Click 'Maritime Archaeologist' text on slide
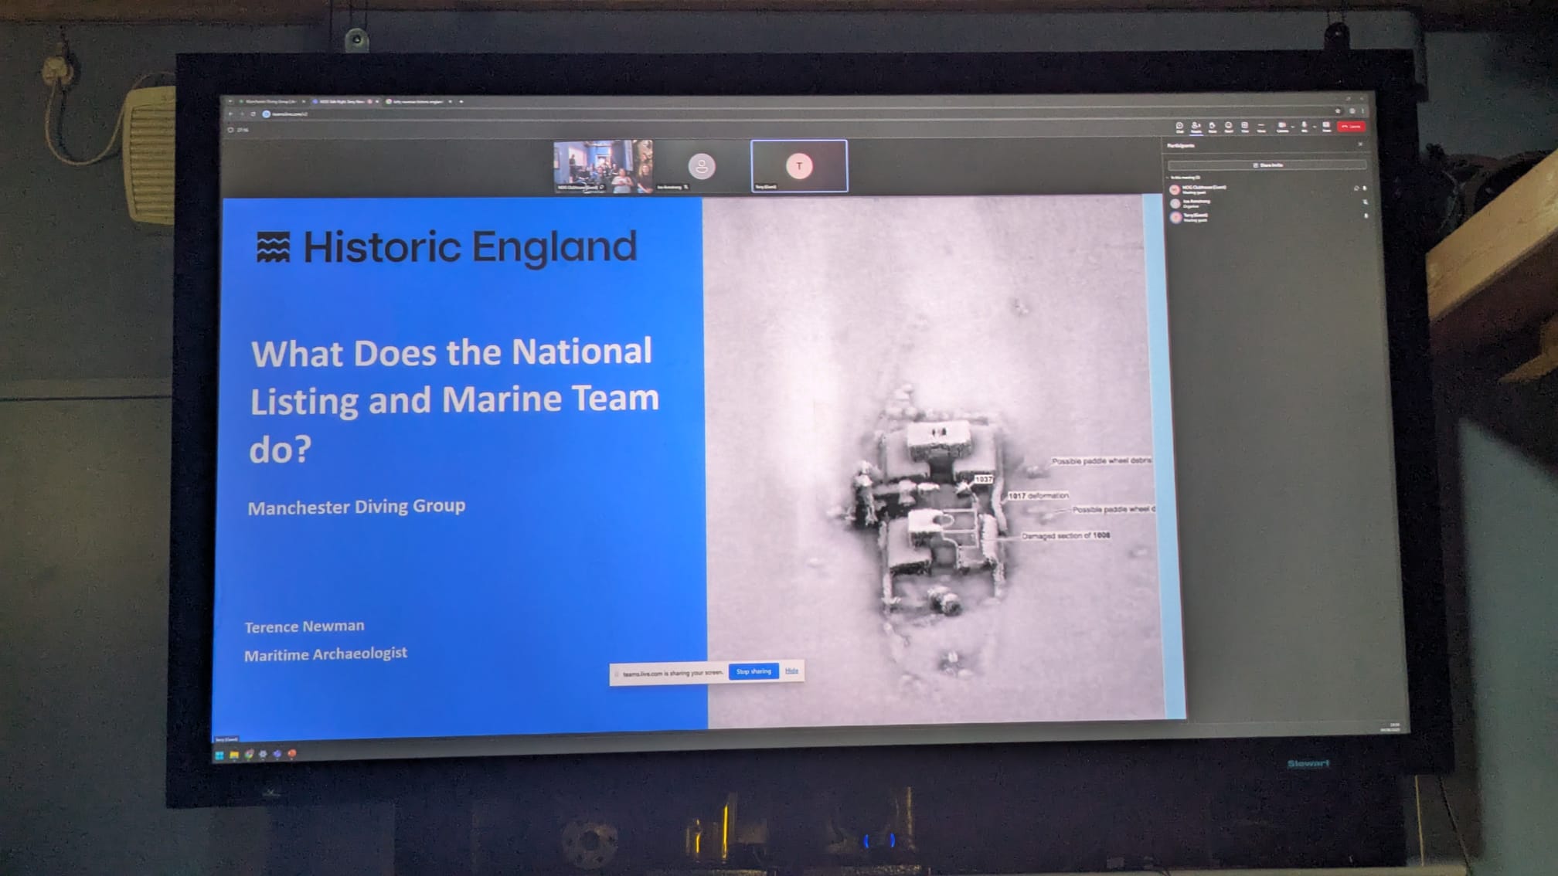Screen dimensions: 1558x876 tap(325, 654)
